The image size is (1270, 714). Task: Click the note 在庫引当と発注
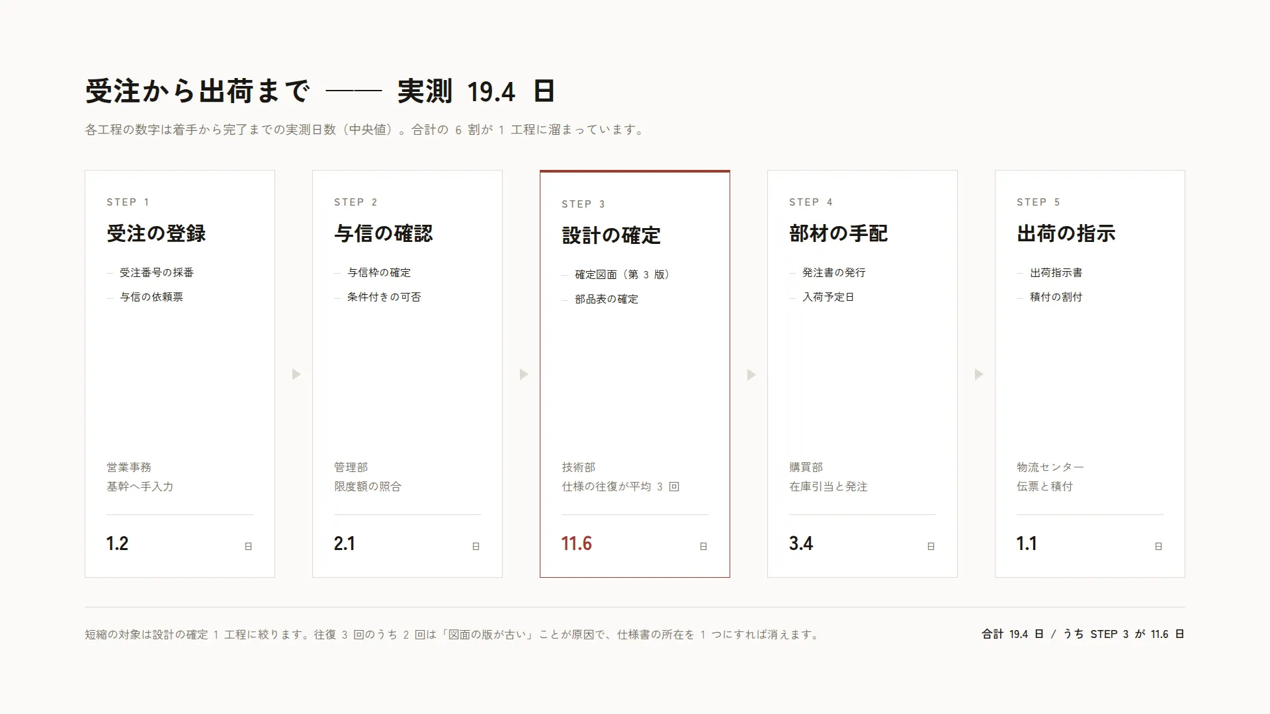coord(828,487)
